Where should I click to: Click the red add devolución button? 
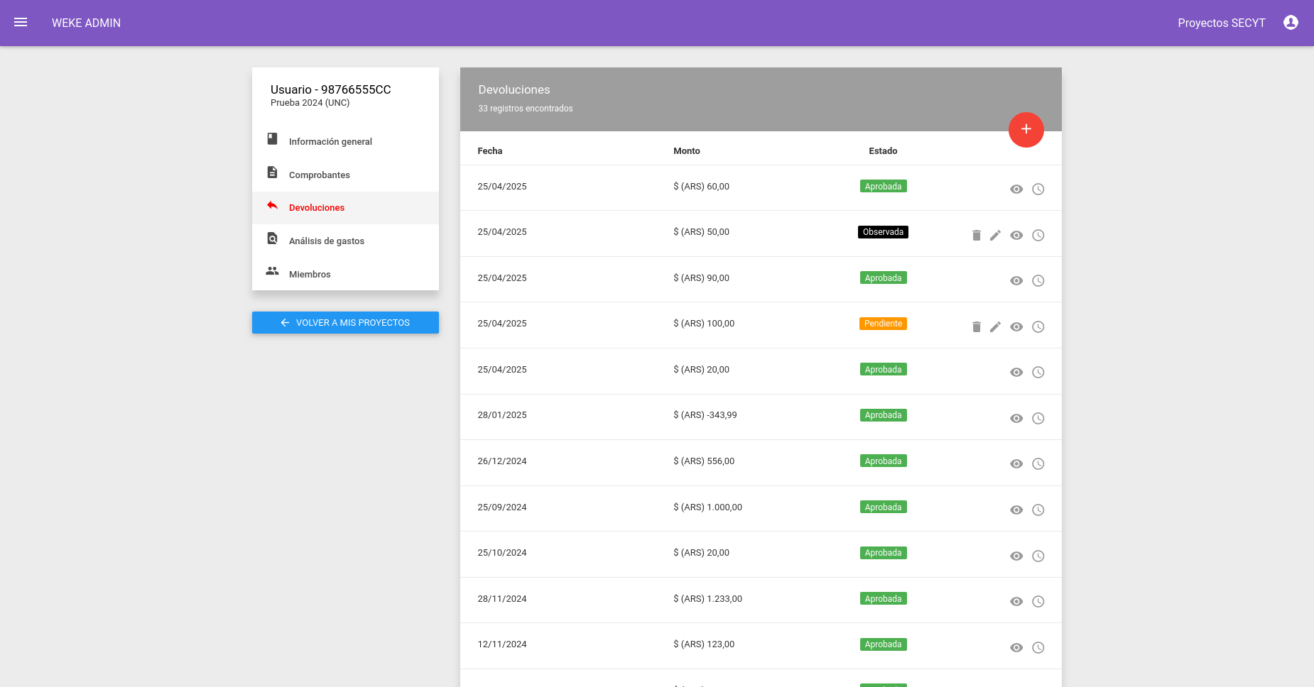coord(1026,130)
